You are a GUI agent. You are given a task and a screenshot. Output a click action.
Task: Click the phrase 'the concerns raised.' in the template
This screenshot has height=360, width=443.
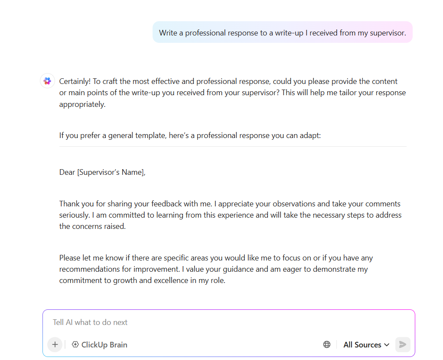coord(92,226)
